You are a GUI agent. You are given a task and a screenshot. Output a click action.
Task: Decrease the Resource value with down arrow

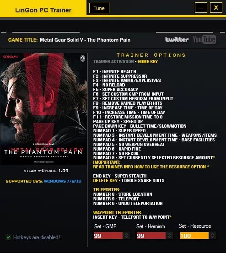pos(212,237)
